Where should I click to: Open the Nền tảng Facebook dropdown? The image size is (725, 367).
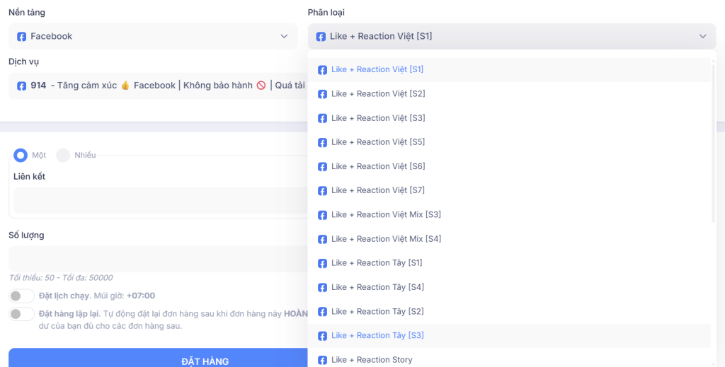pyautogui.click(x=152, y=37)
